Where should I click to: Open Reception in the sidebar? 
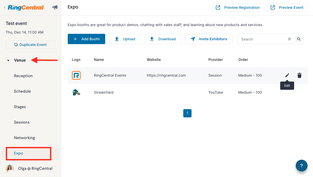point(23,76)
